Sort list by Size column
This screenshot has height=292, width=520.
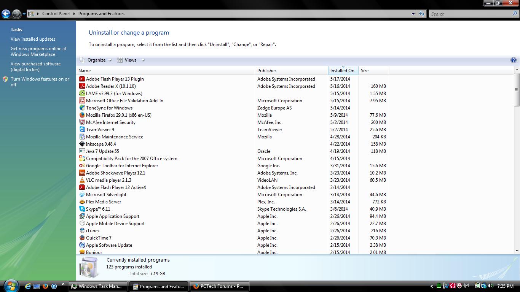click(x=374, y=71)
